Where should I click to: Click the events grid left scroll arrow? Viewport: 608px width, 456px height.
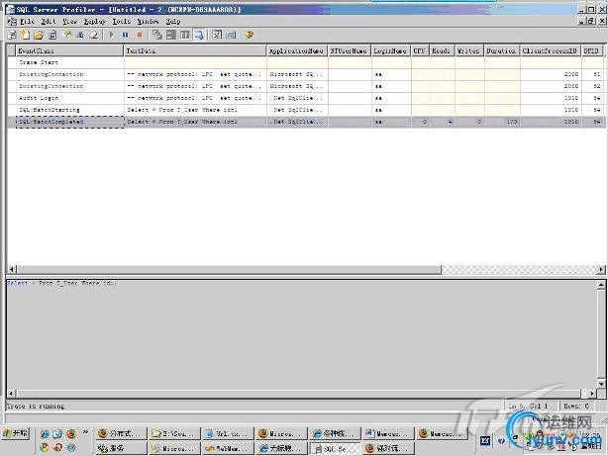click(12, 269)
